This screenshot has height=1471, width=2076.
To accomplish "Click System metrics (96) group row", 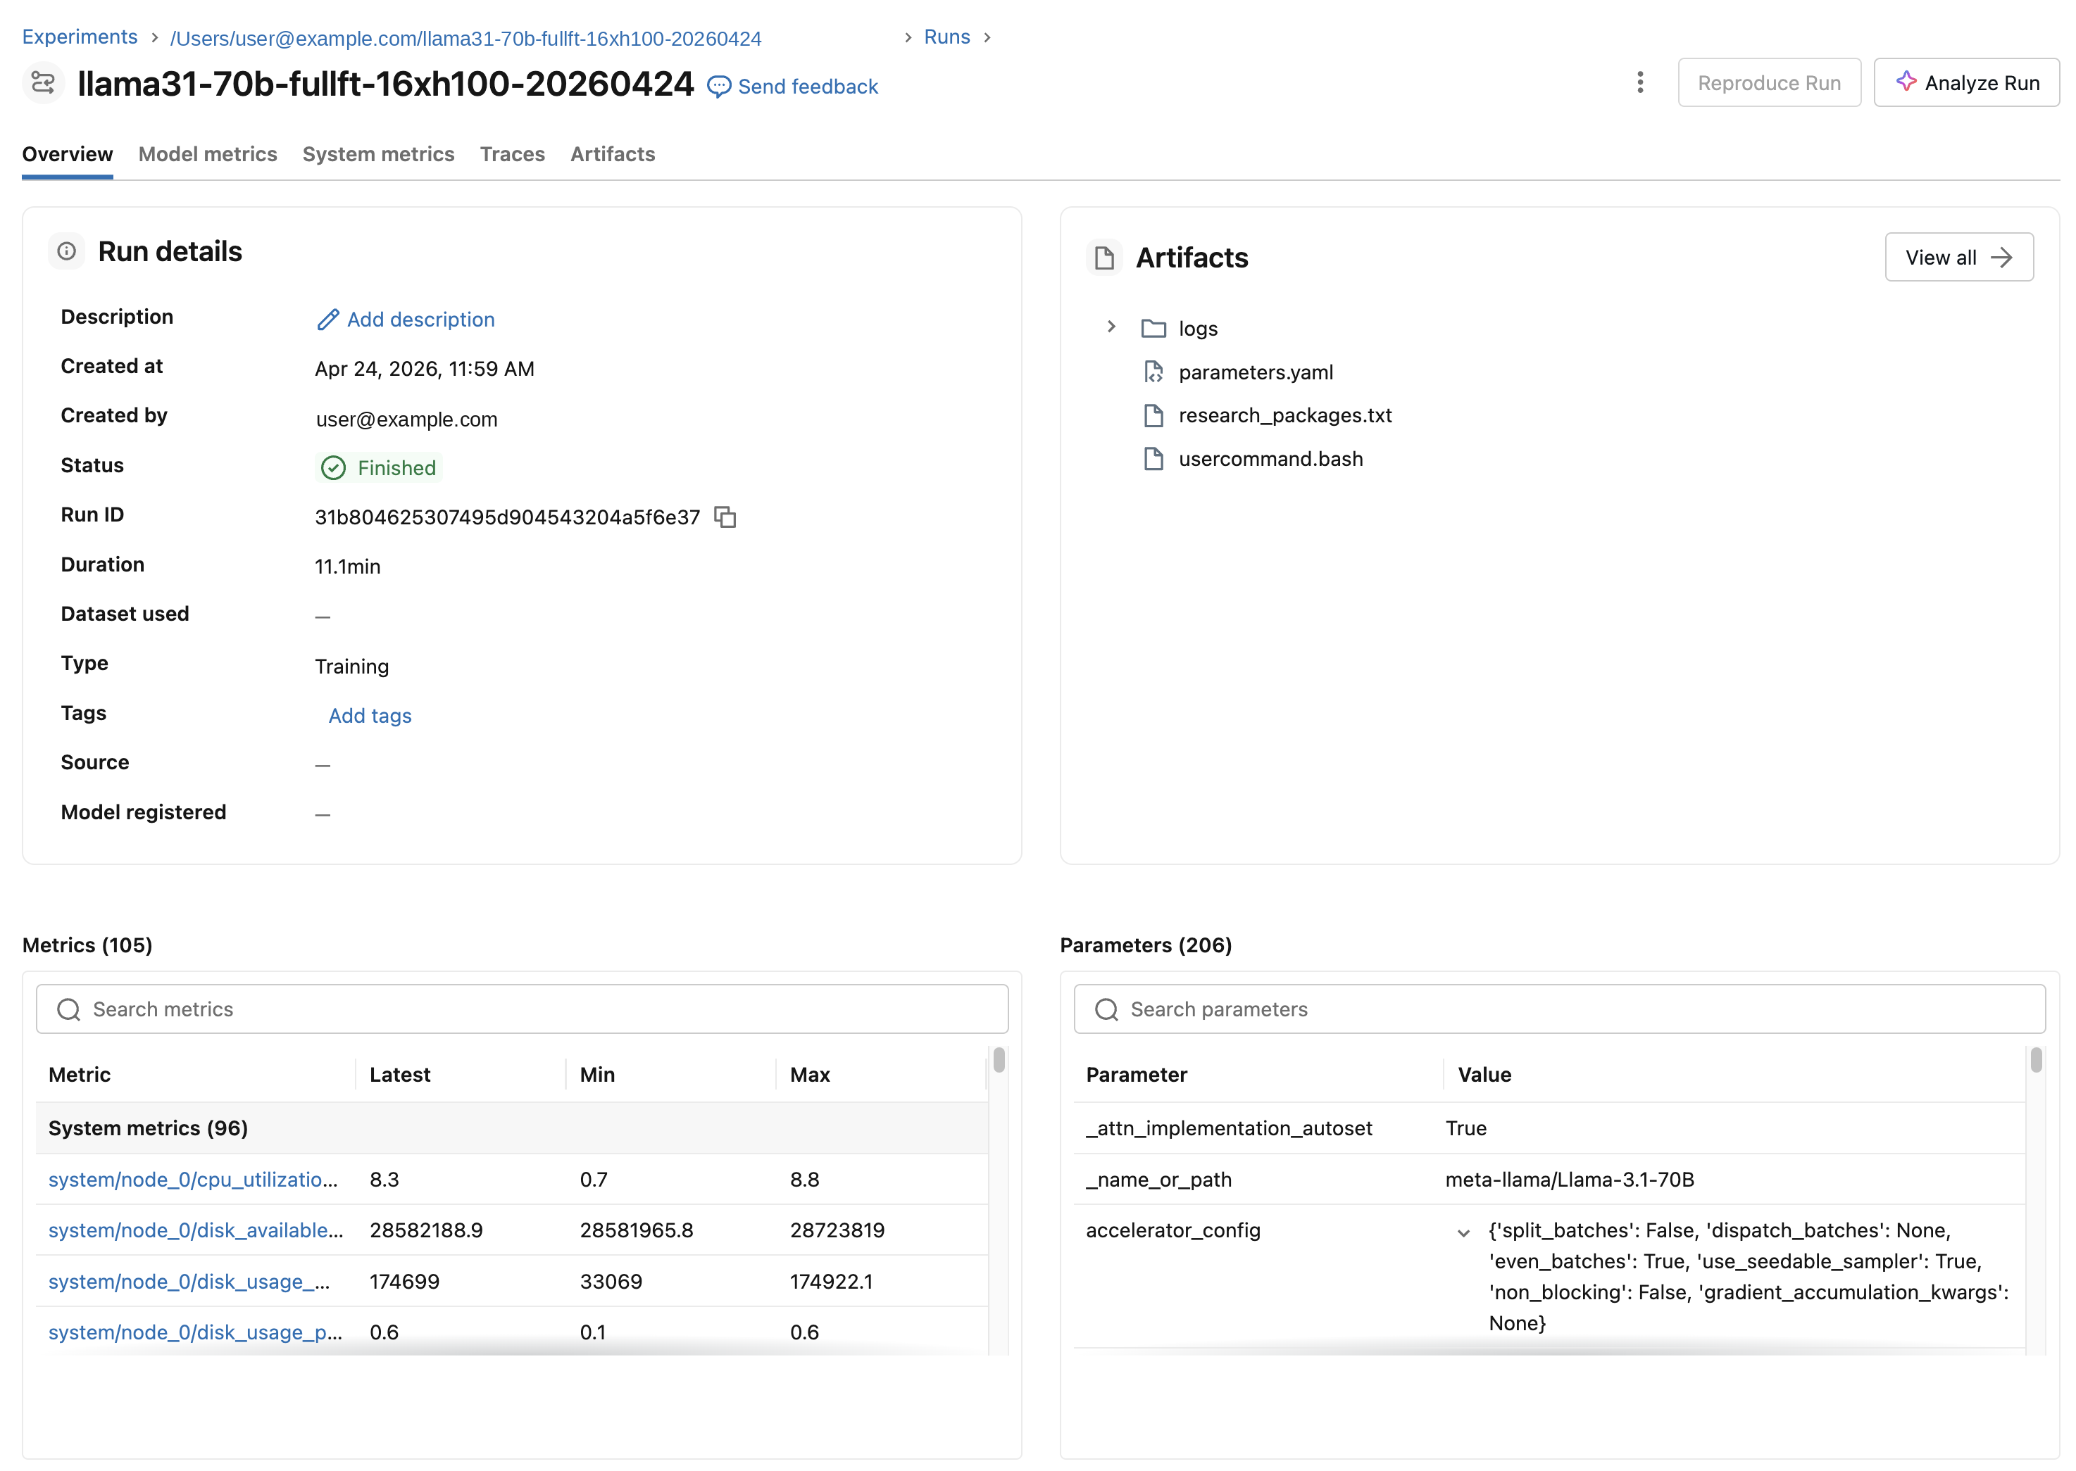I will pyautogui.click(x=512, y=1128).
